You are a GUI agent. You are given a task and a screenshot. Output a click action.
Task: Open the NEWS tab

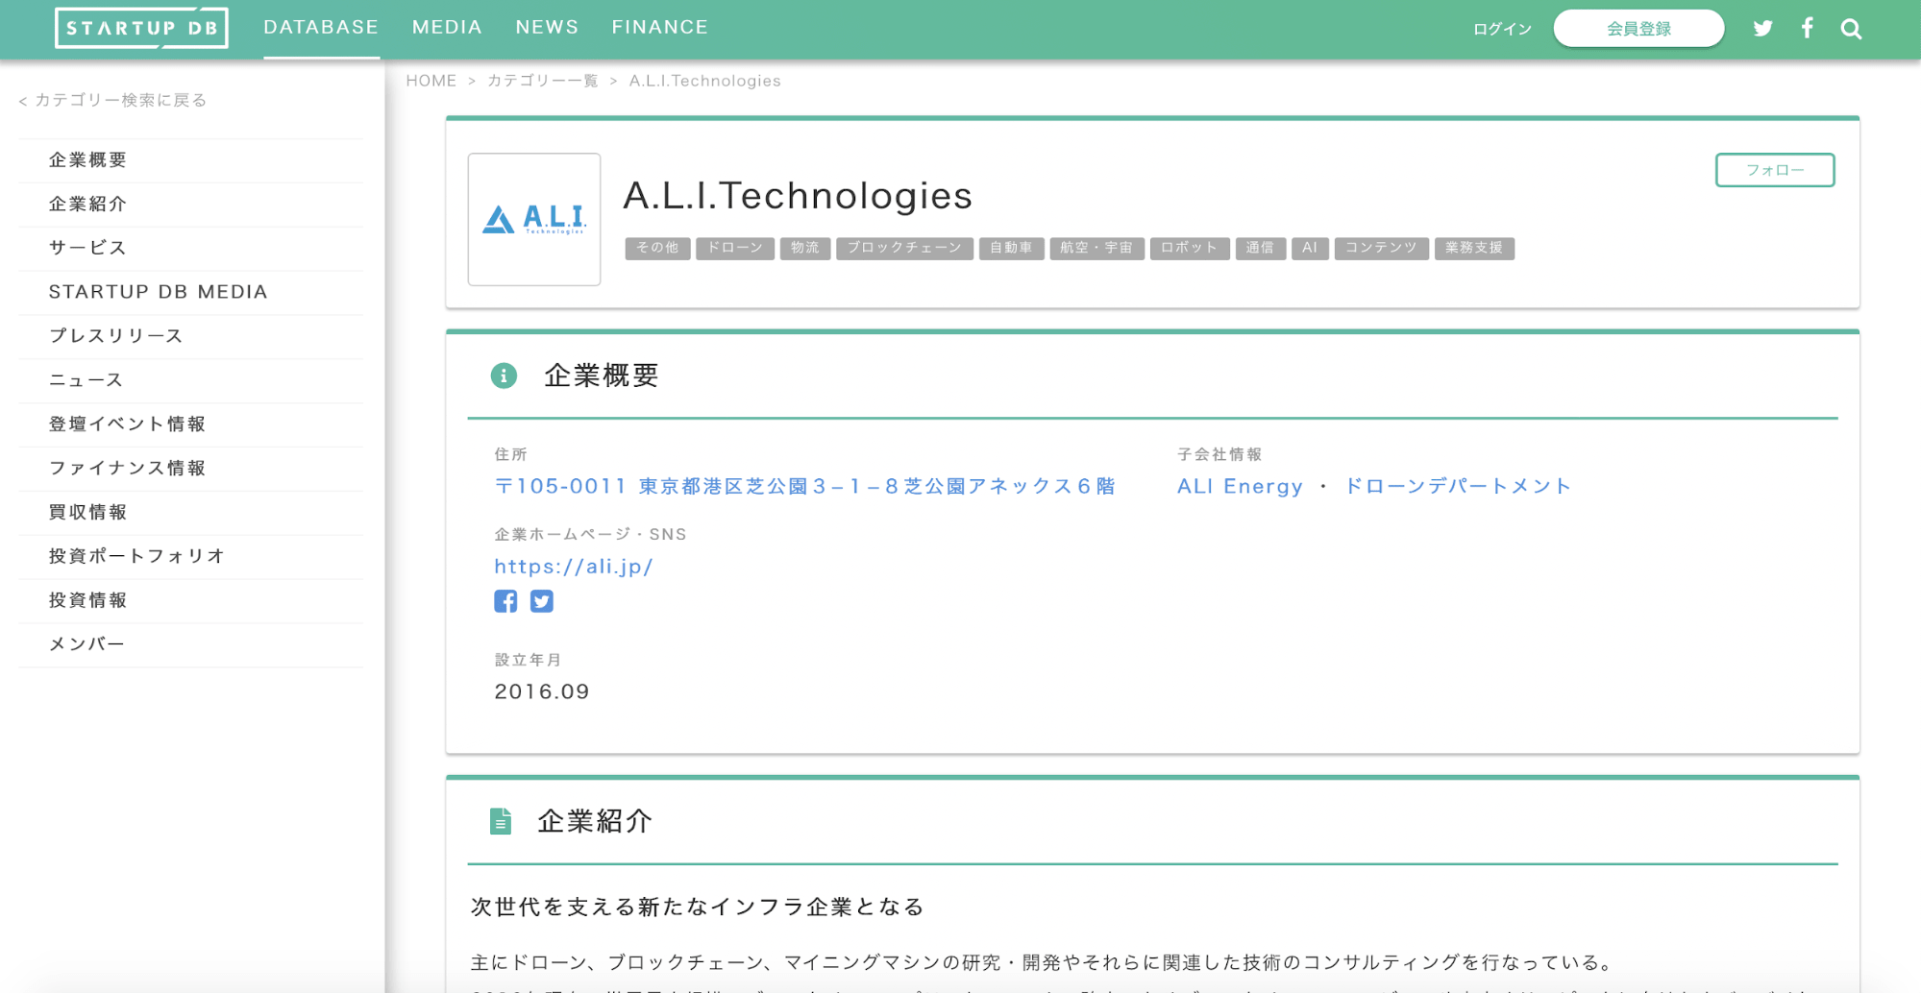pyautogui.click(x=547, y=28)
